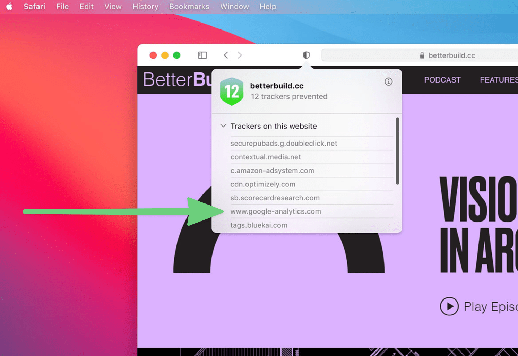Open the Help menu
518x356 pixels.
click(268, 7)
